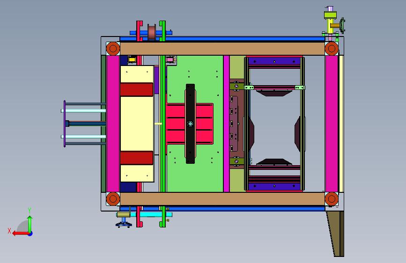Click the top-right orange corner post
The image size is (406, 263).
click(x=332, y=48)
